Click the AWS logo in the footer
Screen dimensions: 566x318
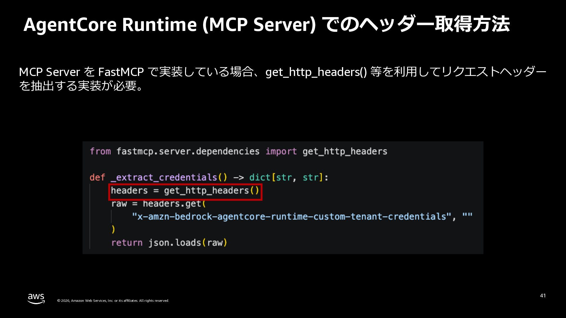click(x=36, y=298)
